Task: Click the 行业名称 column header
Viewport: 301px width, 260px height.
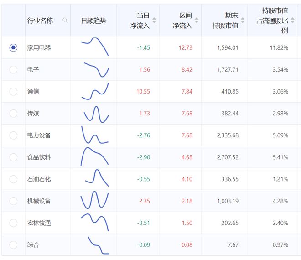Action: (40, 21)
